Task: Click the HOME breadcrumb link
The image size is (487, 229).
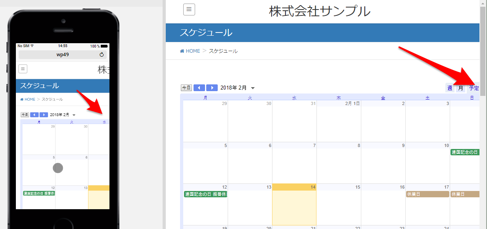Action: 192,51
